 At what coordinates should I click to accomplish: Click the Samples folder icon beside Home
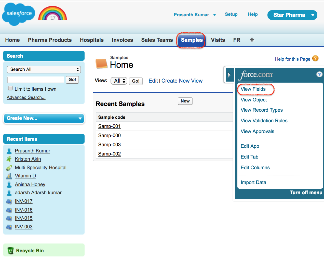click(101, 63)
